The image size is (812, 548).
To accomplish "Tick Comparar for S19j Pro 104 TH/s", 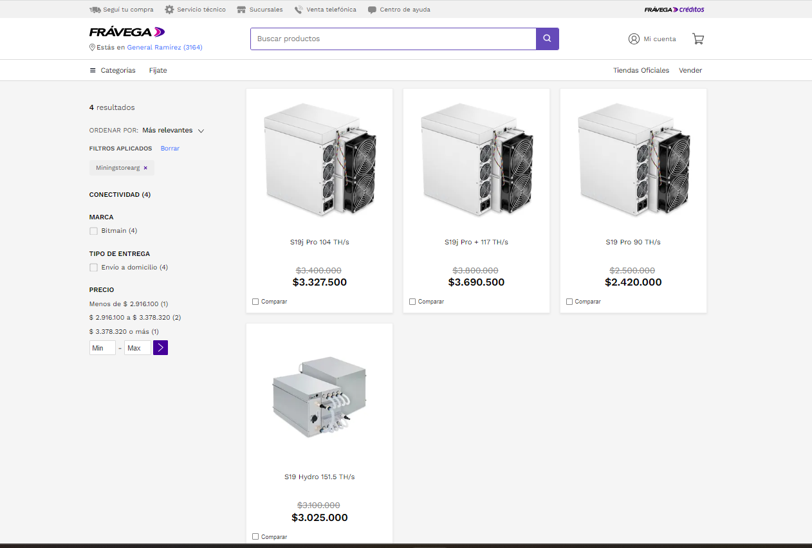I will [x=256, y=302].
